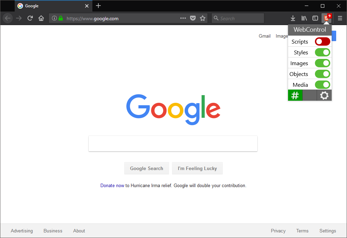The width and height of the screenshot is (347, 238).
Task: Open the Donate now link
Action: click(x=112, y=186)
